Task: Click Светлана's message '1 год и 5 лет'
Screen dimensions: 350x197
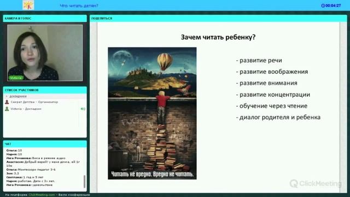Action: pyautogui.click(x=25, y=177)
